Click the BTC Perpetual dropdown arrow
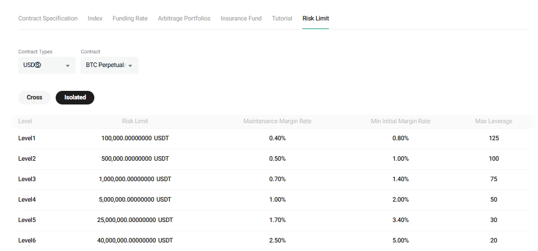Screen dimensions: 538x251 [x=130, y=66]
